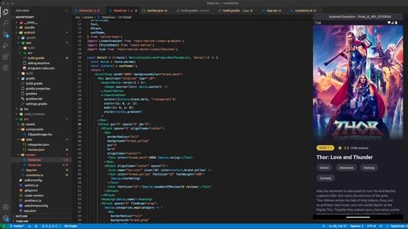The width and height of the screenshot is (408, 229).
Task: Close the Detail.tsx editor tab
Action: pyautogui.click(x=136, y=11)
